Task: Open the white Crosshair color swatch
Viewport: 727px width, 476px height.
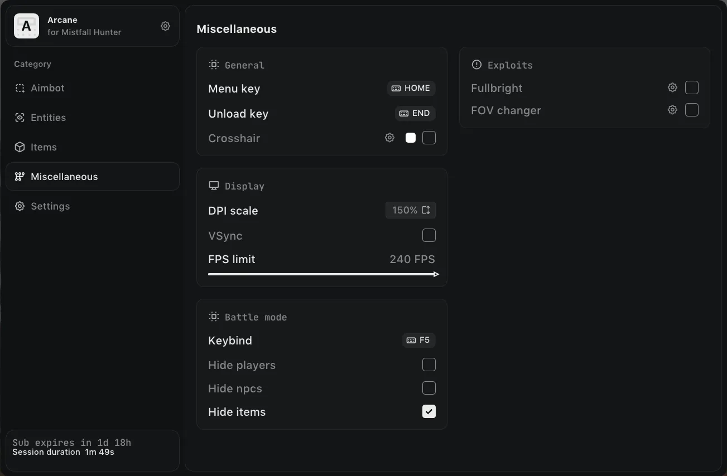Action: point(411,138)
